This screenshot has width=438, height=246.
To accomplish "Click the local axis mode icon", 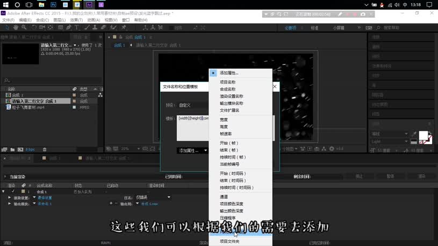I will pyautogui.click(x=145, y=27).
